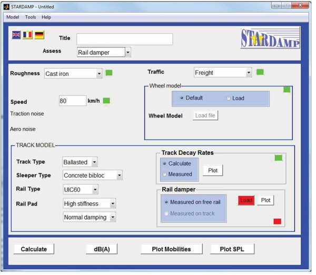Open the Tools menu
The width and height of the screenshot is (316, 275).
(x=31, y=17)
